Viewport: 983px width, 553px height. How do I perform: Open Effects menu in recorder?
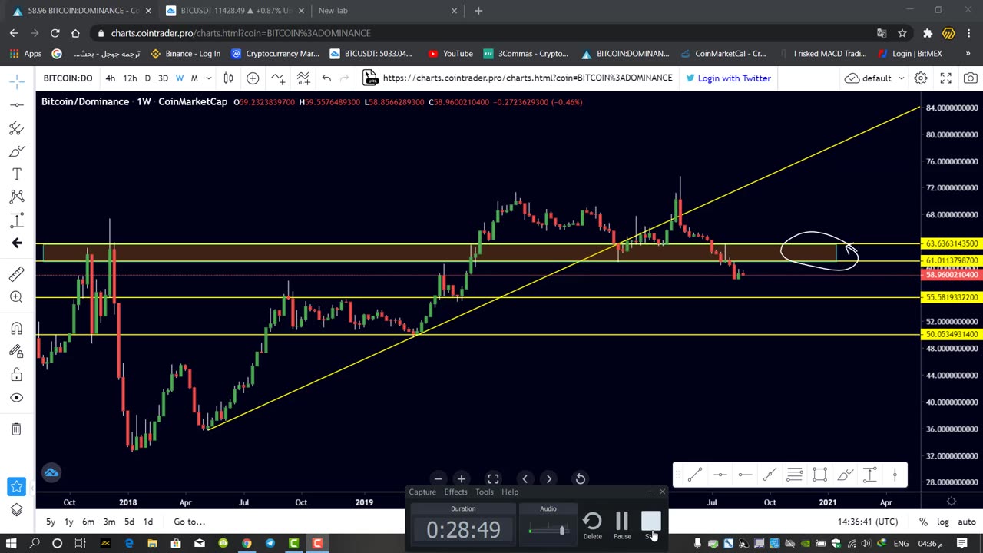(455, 492)
